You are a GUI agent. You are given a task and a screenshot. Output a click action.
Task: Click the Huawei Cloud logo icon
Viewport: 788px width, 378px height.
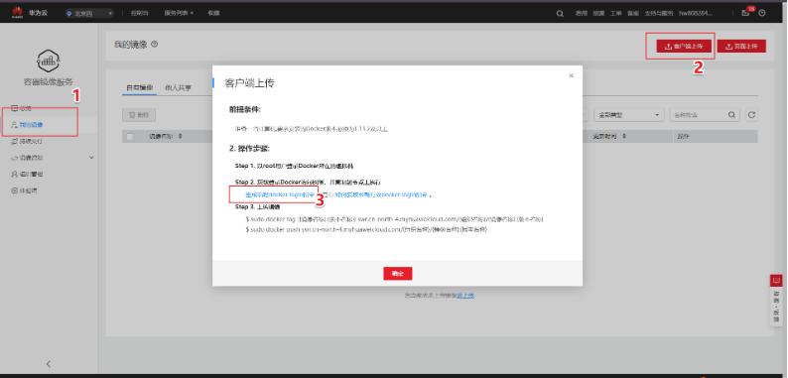(x=17, y=13)
